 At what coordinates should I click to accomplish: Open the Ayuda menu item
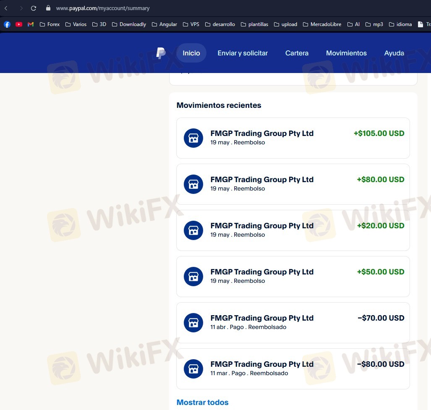point(394,53)
